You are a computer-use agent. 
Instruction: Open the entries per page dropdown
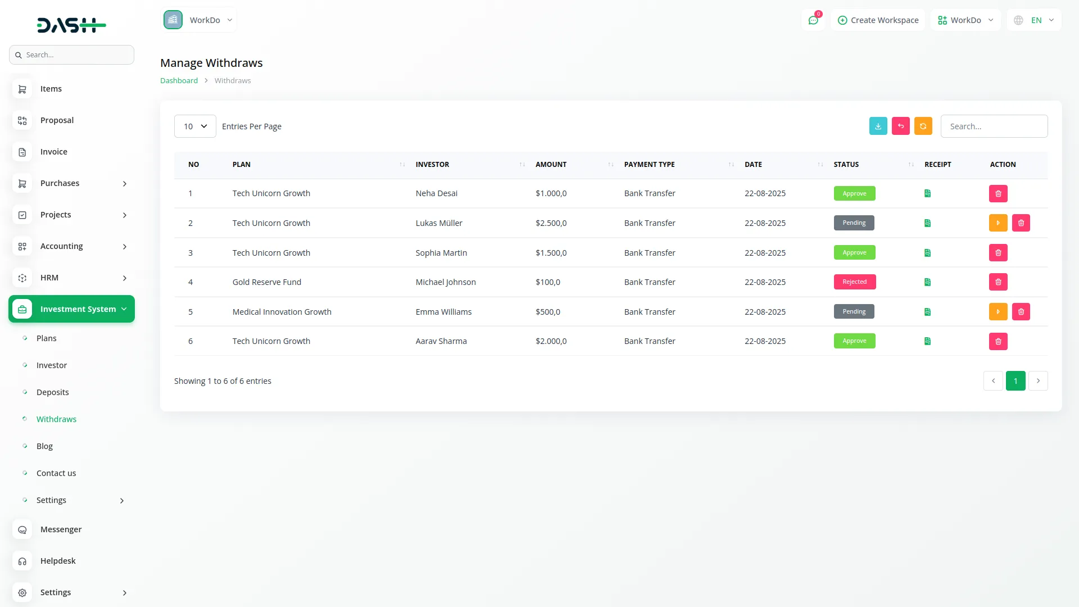click(x=195, y=126)
